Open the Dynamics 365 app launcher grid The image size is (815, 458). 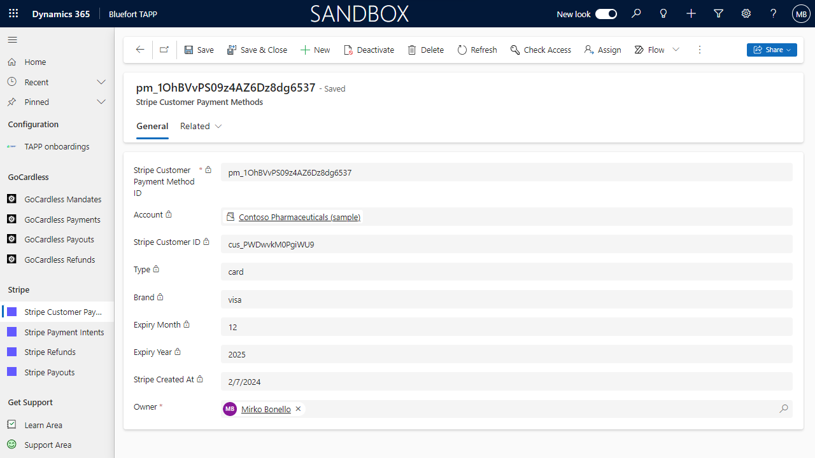click(x=13, y=14)
